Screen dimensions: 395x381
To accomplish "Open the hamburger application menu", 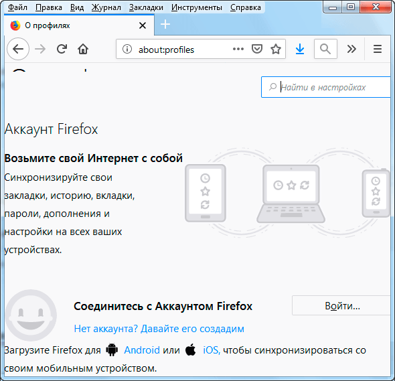I will coord(378,49).
